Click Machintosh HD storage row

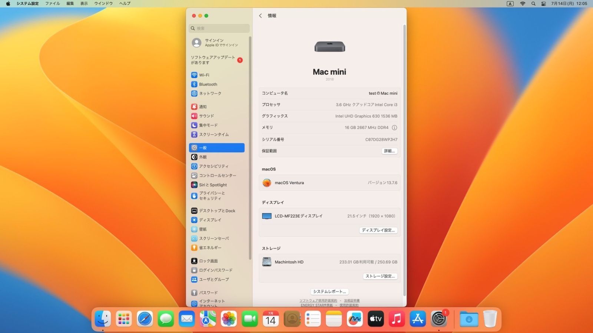pos(329,262)
